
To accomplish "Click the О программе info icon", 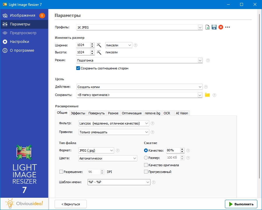I will (5, 50).
